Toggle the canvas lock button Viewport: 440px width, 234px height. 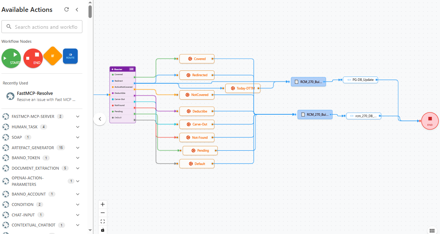pyautogui.click(x=103, y=230)
